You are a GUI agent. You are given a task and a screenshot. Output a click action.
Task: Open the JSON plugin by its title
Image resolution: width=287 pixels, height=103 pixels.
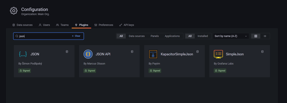tap(35, 54)
